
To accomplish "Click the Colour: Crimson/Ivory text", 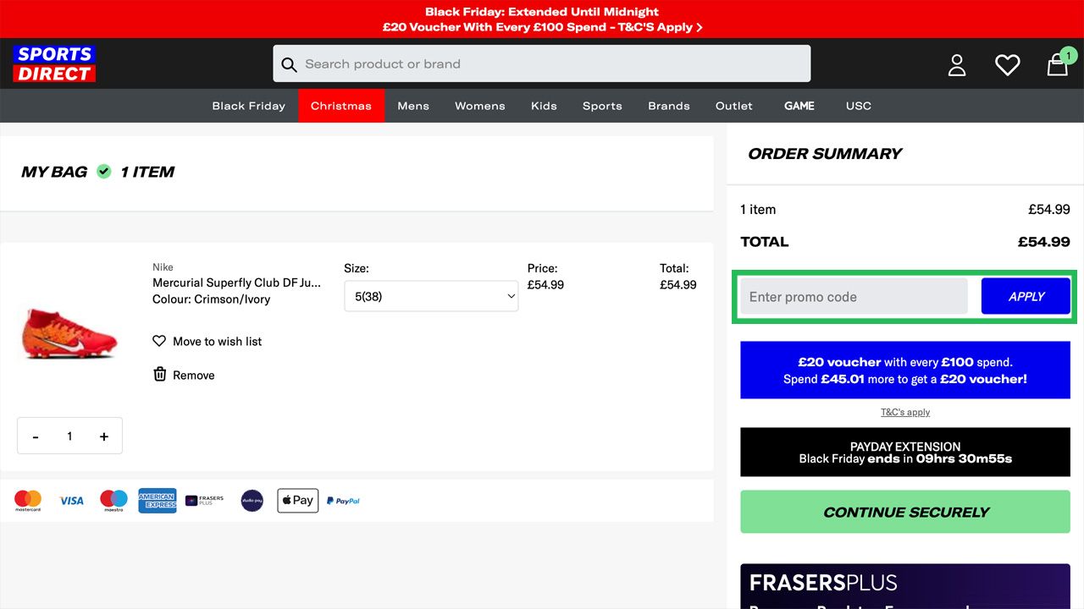I will tap(211, 299).
